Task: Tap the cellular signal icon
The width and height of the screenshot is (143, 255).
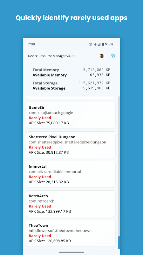Action: coord(99,44)
